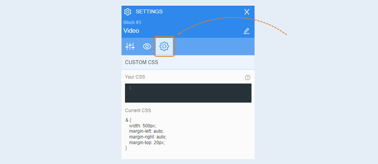This screenshot has height=164, width=378.
Task: Focus the dark Your CSS code editor
Action: (x=188, y=93)
